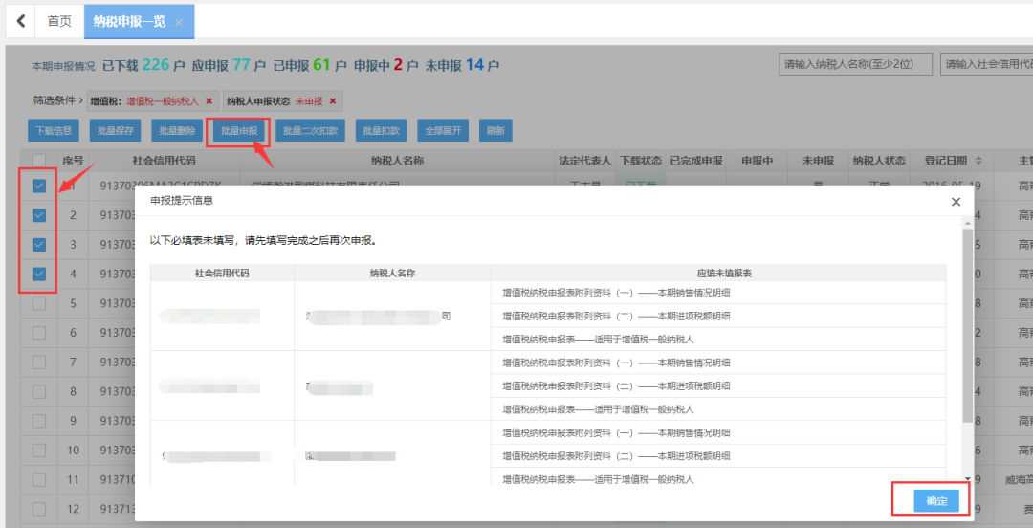Viewport: 1033px width, 528px height.
Task: Click the dialog scrollbar down arrow
Action: point(967,478)
